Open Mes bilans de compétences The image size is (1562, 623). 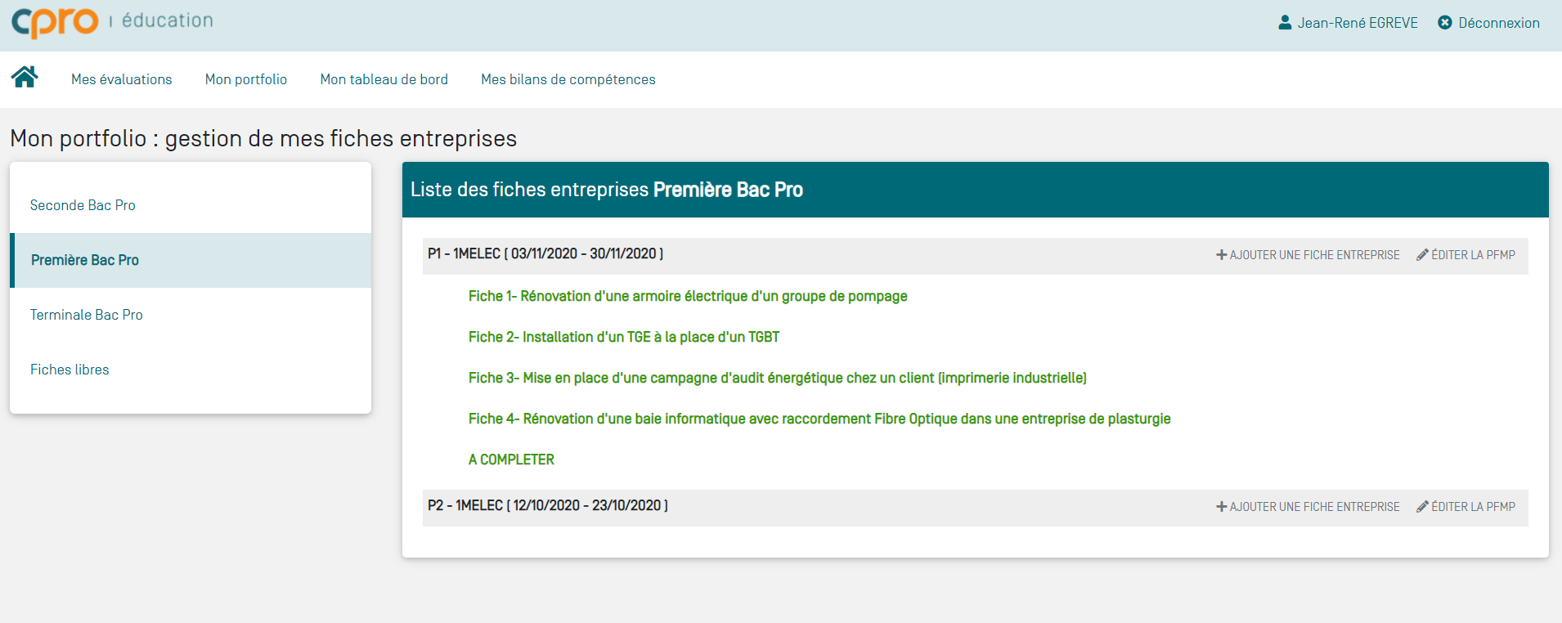click(x=568, y=79)
